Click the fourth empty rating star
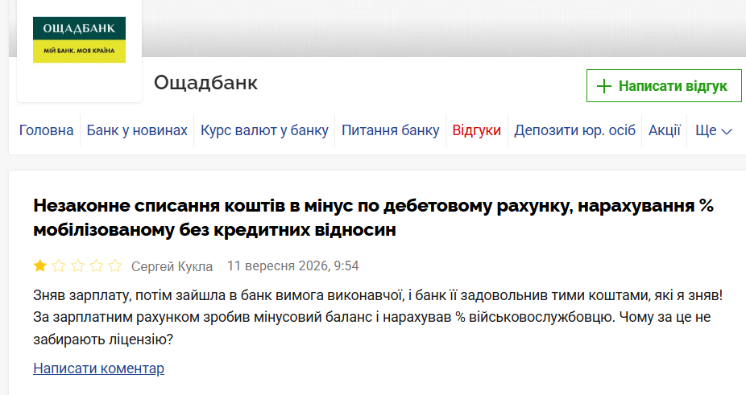 pyautogui.click(x=96, y=265)
